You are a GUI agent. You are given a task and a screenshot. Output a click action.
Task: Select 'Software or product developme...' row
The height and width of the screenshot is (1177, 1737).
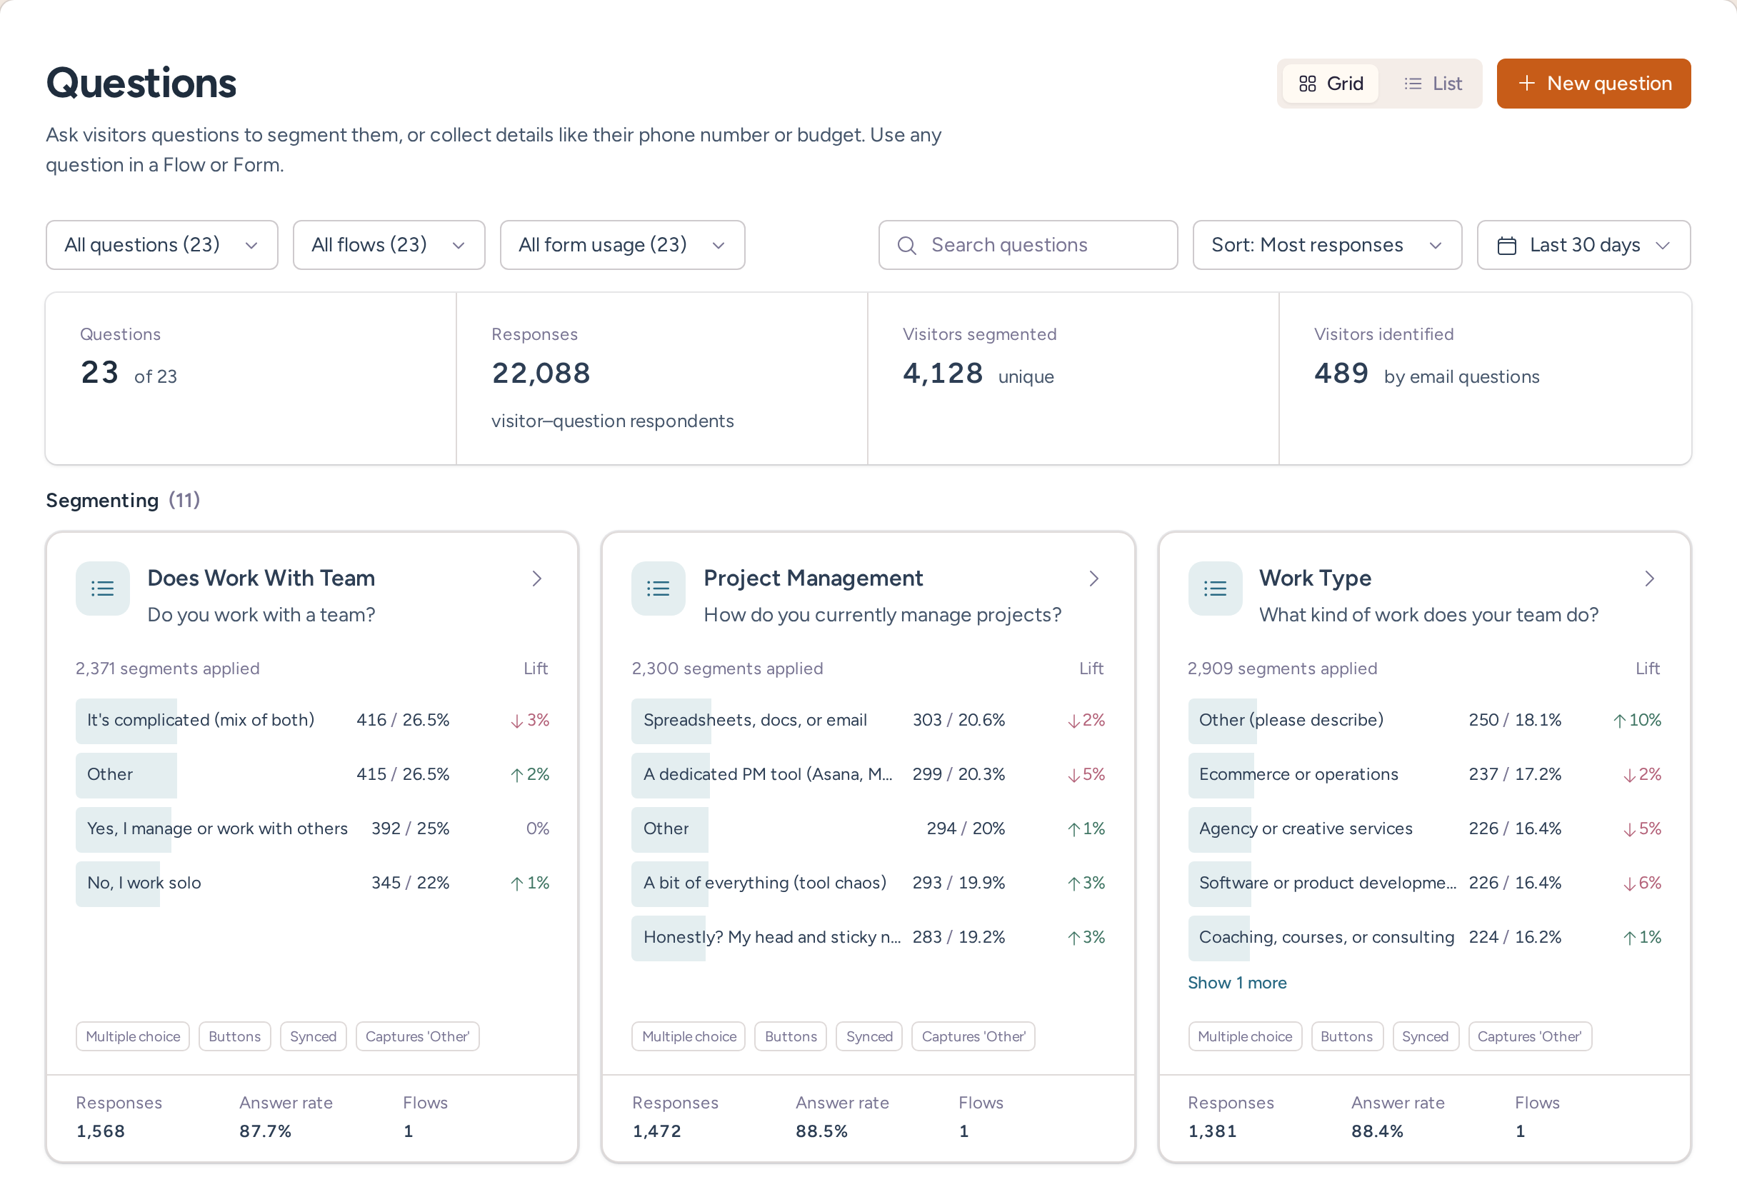pos(1425,883)
